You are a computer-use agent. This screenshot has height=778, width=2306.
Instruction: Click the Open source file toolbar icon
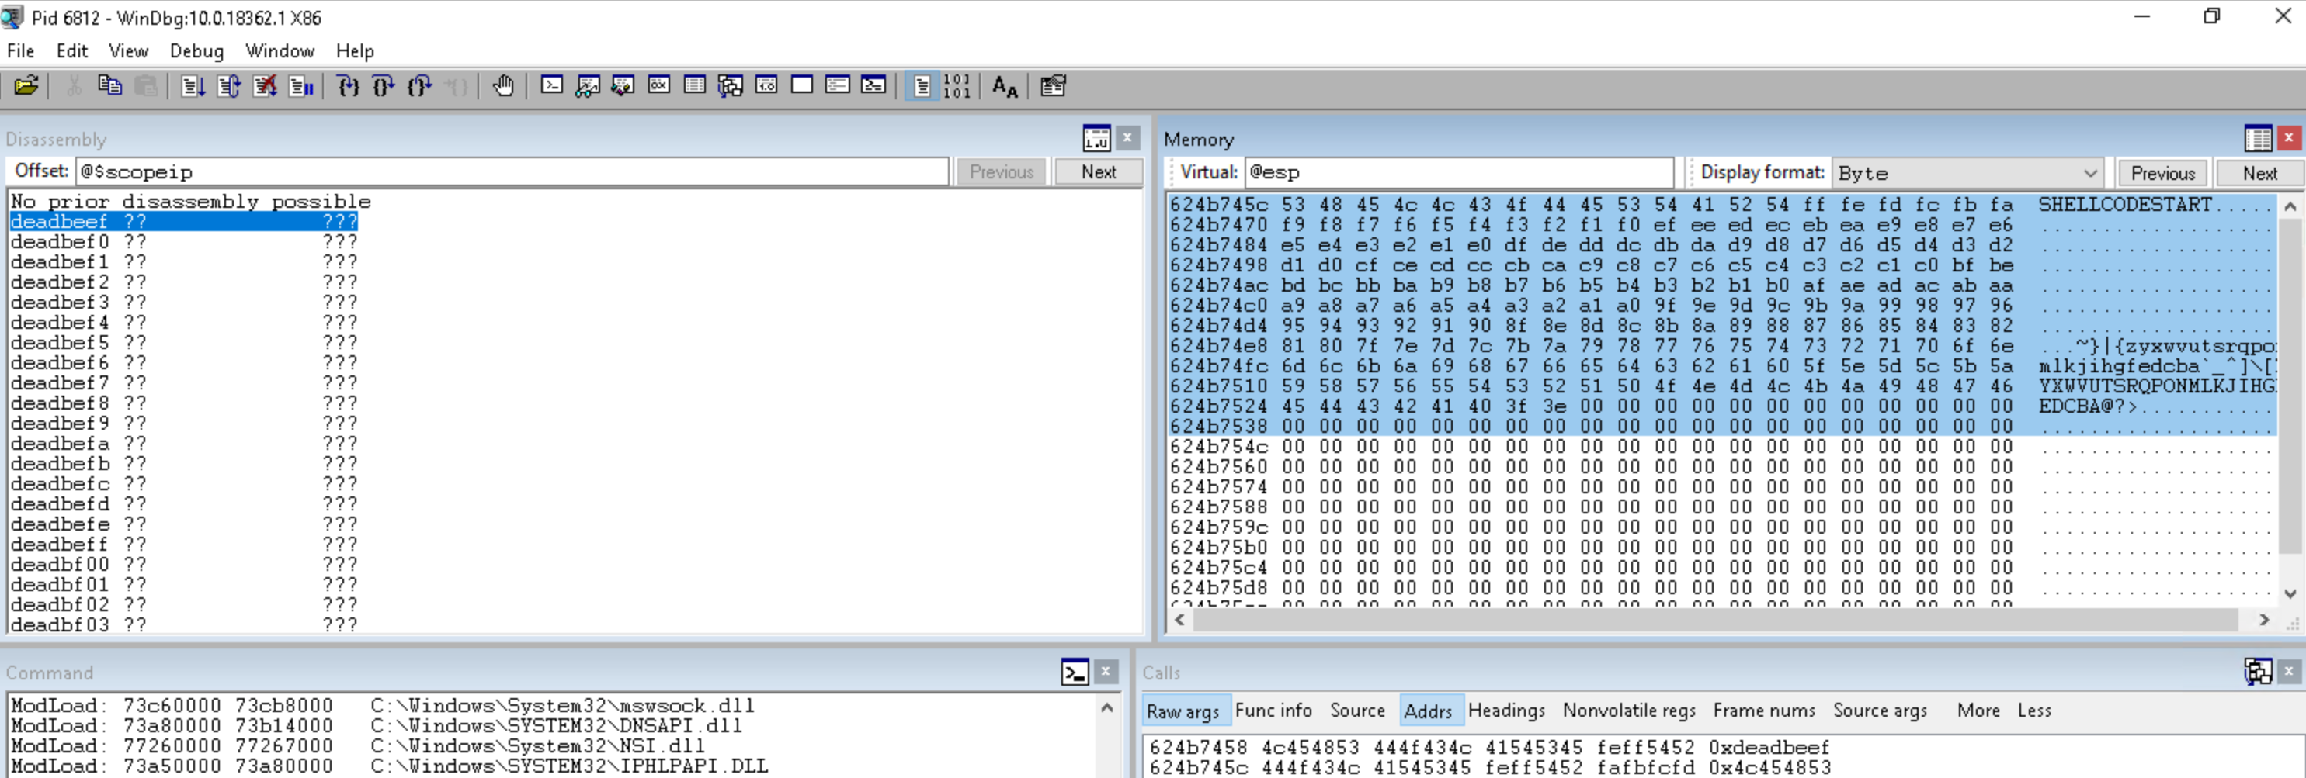(26, 86)
